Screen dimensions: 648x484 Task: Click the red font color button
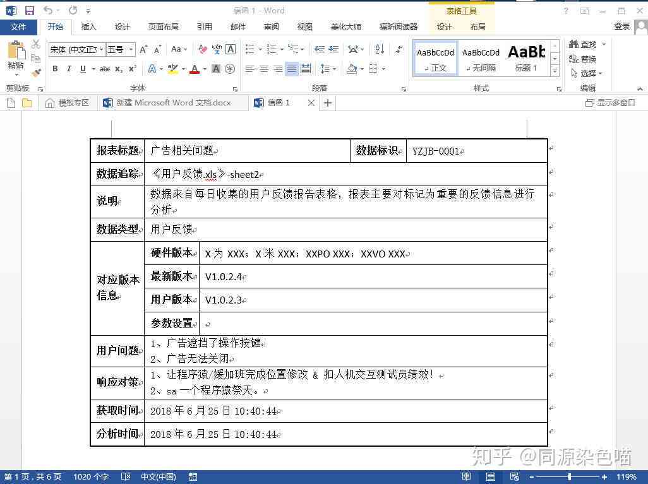195,69
